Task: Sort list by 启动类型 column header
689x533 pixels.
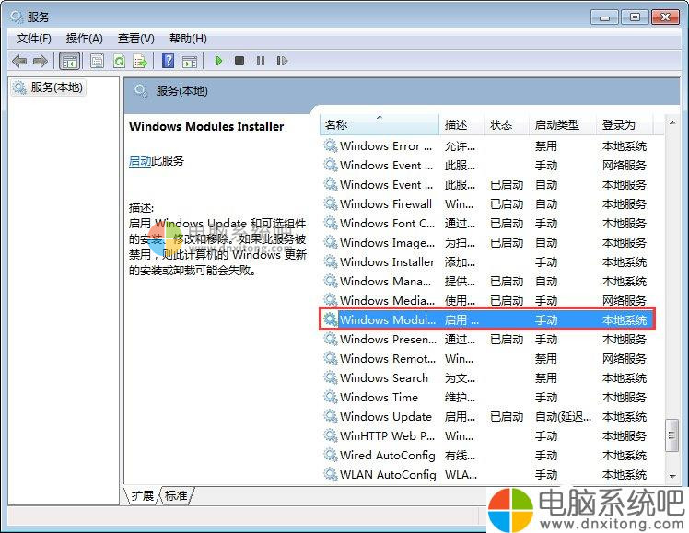Action: (x=556, y=124)
